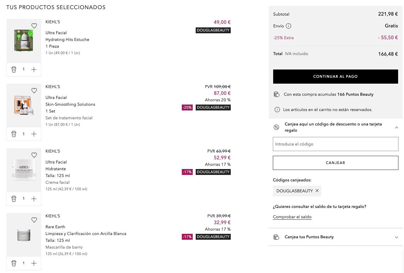The image size is (404, 273).
Task: Add one more Ultra Facial Hidratante
Action: tap(34, 199)
